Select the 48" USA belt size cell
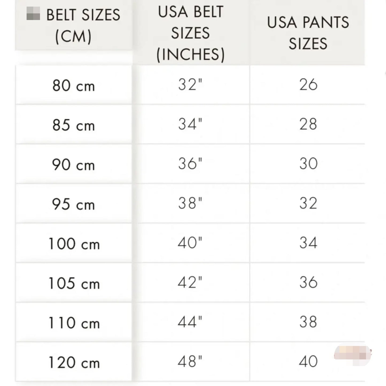The height and width of the screenshot is (386, 386). [x=191, y=362]
